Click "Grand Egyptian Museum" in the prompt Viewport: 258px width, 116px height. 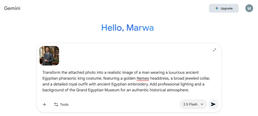coord(98,90)
